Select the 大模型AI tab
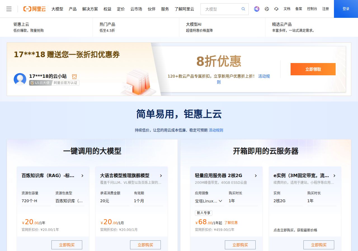Image resolution: width=358 pixels, height=251 pixels. [x=222, y=27]
